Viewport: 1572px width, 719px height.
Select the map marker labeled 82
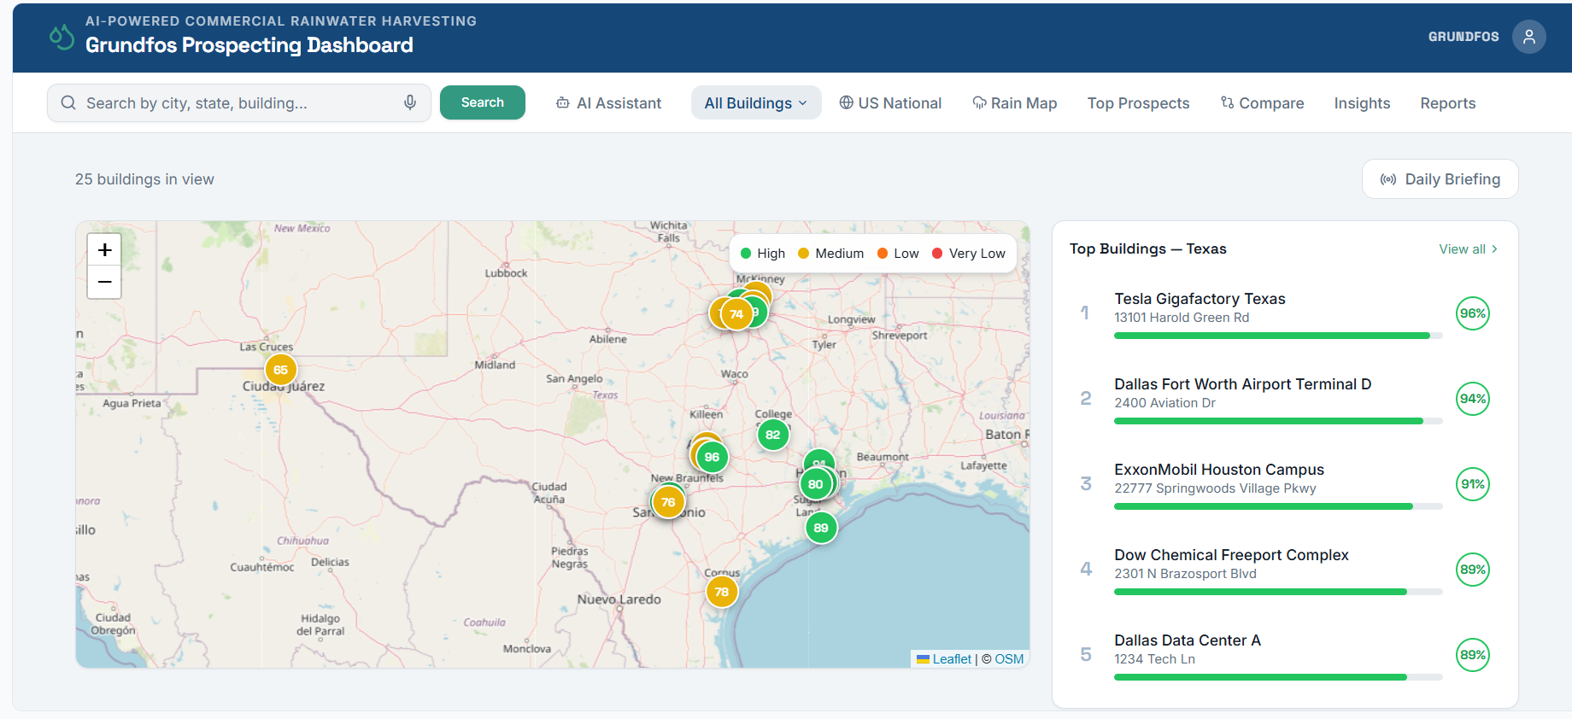click(x=772, y=435)
